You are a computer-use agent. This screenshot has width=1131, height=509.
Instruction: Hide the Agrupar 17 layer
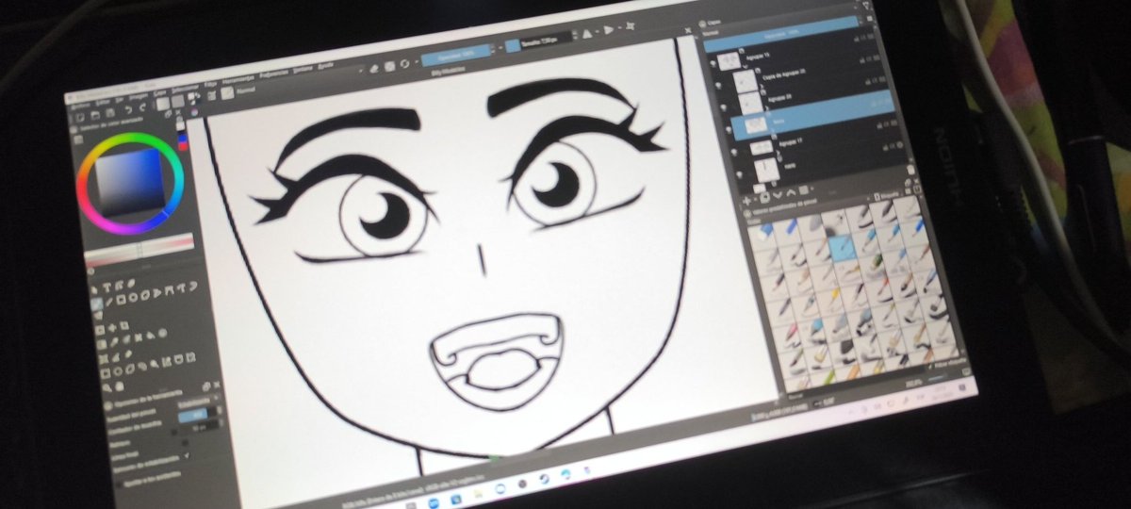coord(734,152)
